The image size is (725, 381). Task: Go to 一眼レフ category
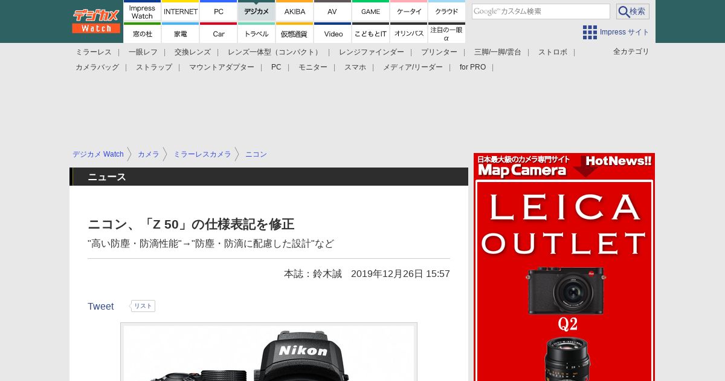click(143, 52)
